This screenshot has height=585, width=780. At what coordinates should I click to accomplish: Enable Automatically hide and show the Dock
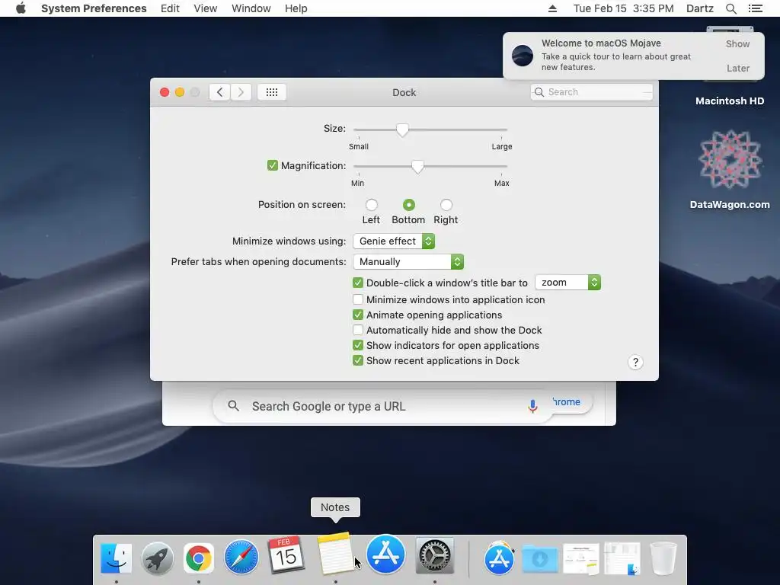coord(358,330)
